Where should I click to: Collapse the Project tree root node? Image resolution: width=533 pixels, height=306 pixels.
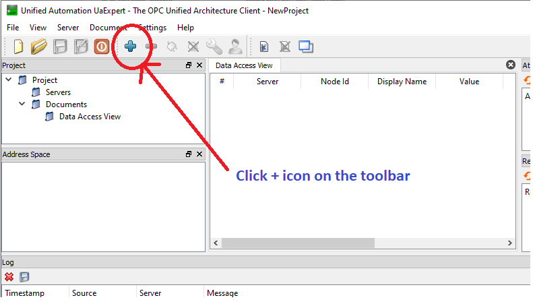[9, 80]
